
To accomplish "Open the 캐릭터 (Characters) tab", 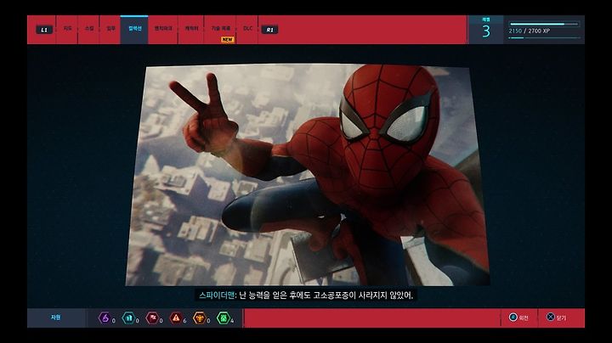I will [x=191, y=29].
